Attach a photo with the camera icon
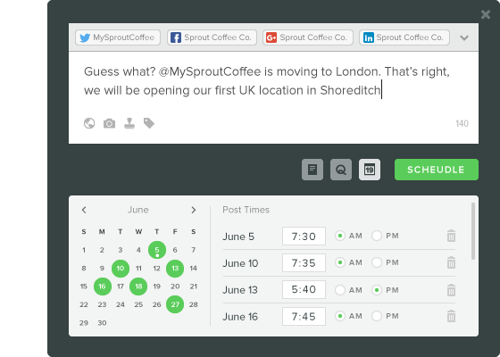 coord(109,123)
